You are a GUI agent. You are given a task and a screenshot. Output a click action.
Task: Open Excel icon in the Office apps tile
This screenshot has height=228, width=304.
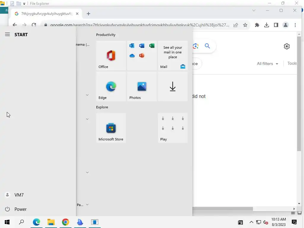(152, 45)
